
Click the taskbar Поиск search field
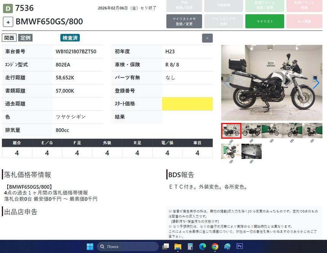point(128,247)
